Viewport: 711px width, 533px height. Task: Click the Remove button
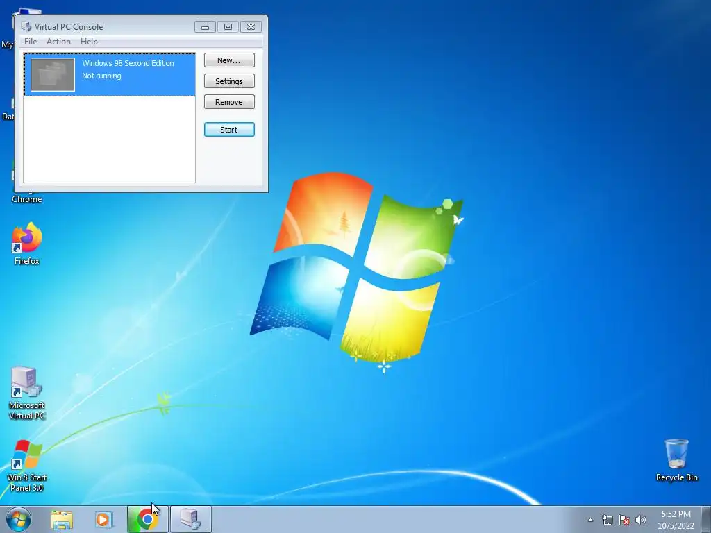pyautogui.click(x=229, y=102)
